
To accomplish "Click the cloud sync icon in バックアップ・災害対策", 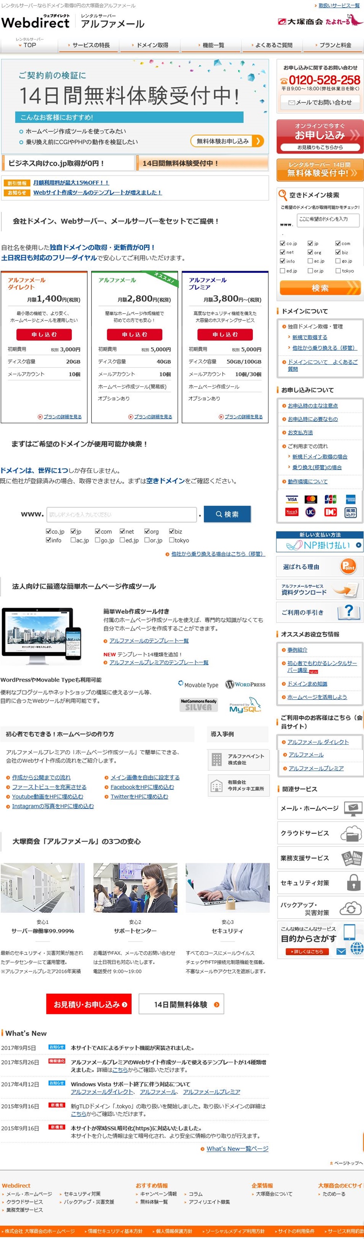I will [351, 908].
